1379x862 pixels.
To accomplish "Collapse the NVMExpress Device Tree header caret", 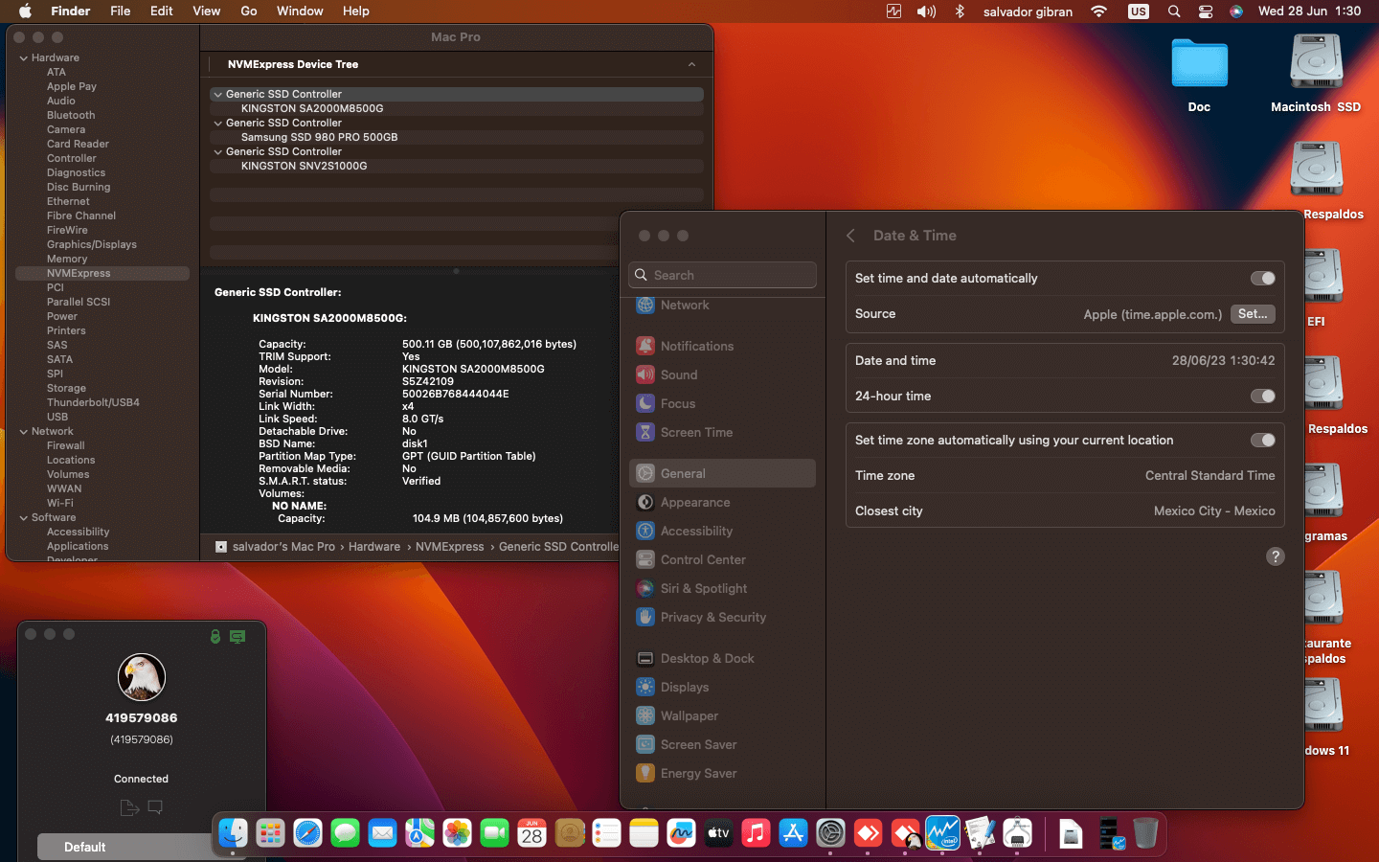I will [x=691, y=64].
